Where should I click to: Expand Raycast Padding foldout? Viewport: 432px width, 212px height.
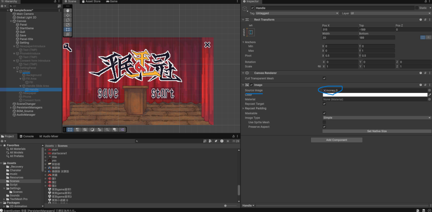tap(243, 109)
